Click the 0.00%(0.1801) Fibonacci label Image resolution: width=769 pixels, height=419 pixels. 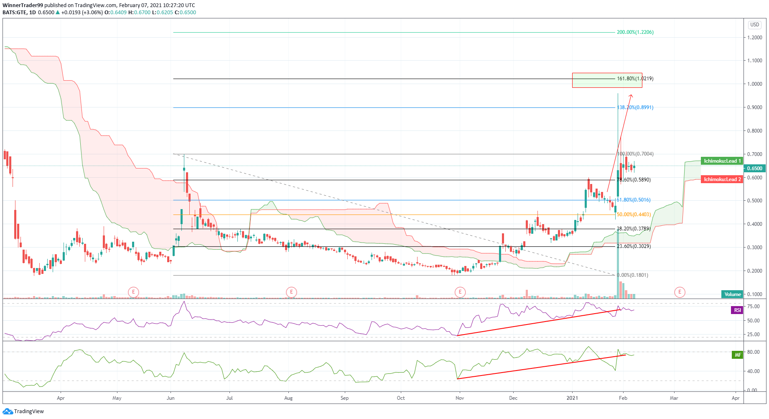pos(632,275)
